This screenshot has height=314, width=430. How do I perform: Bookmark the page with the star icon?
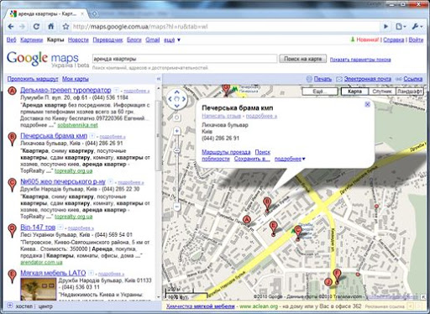coord(66,27)
